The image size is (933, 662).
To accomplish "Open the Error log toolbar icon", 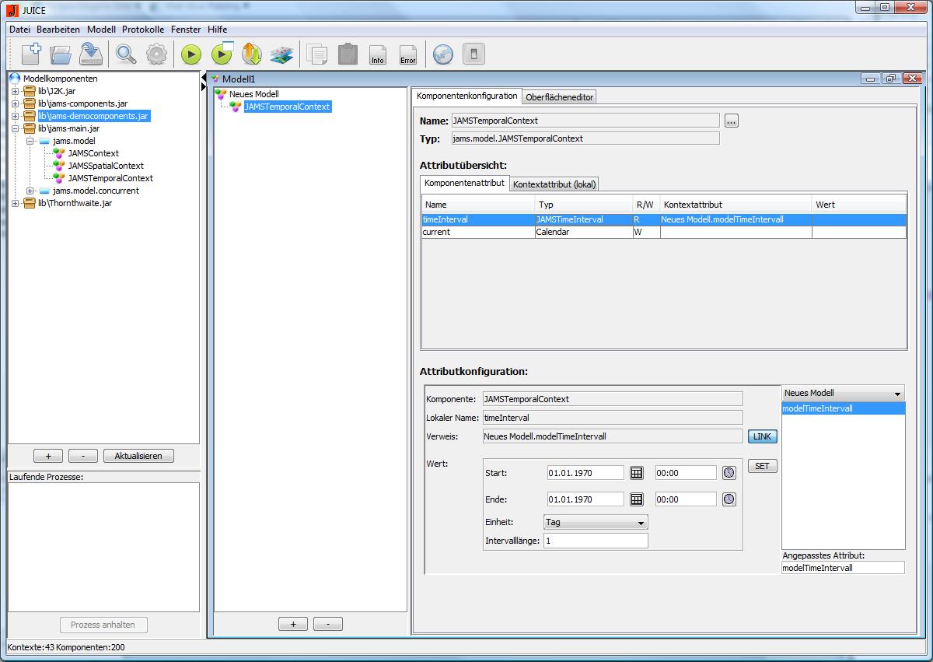I will tap(408, 54).
